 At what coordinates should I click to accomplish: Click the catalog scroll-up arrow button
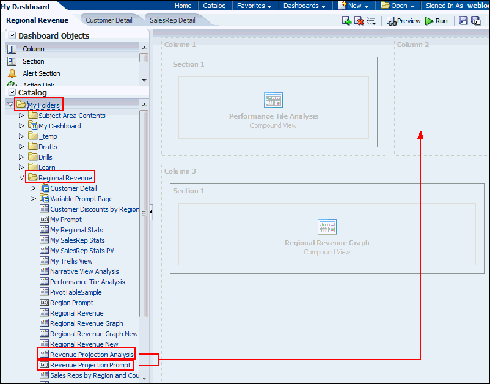pyautogui.click(x=144, y=105)
